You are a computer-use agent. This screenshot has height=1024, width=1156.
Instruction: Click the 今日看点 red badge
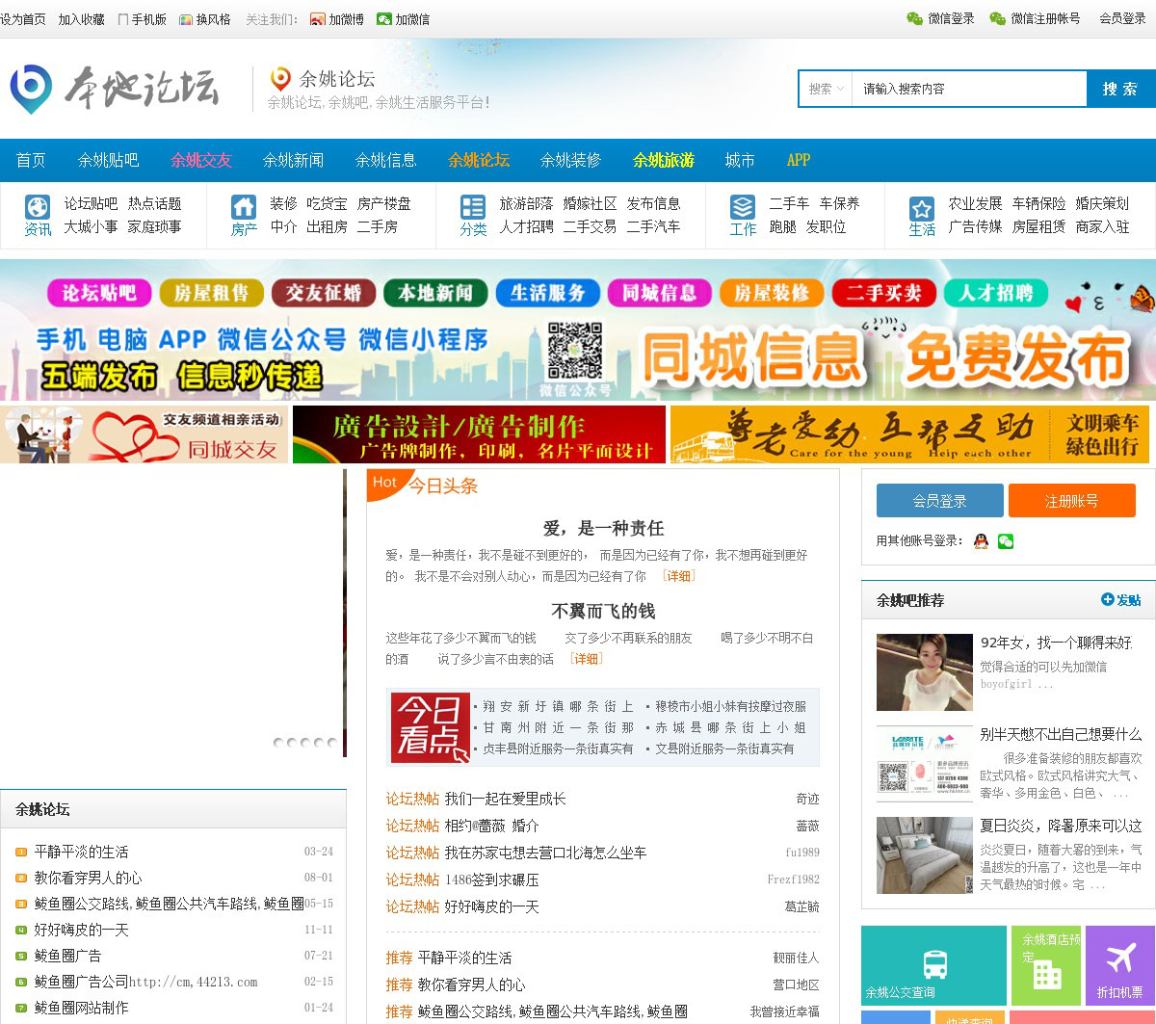click(x=430, y=727)
